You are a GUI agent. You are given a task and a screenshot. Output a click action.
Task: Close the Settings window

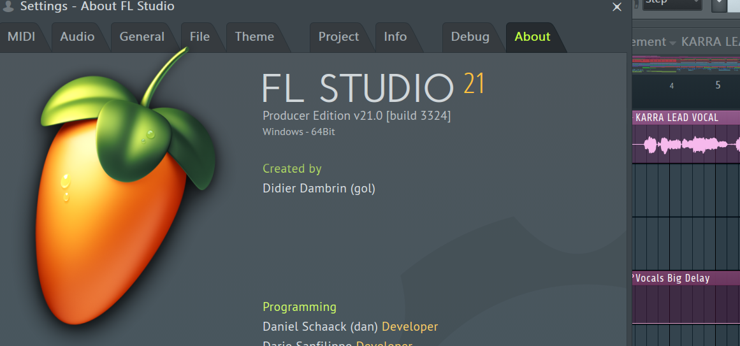point(616,7)
